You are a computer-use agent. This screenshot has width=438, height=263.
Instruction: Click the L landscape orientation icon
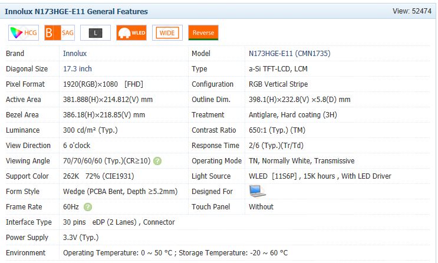point(95,32)
